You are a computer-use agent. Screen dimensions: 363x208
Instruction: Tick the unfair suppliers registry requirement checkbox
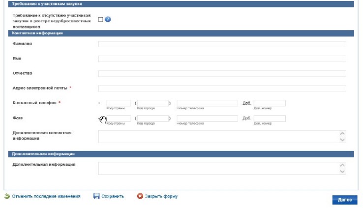pos(100,20)
